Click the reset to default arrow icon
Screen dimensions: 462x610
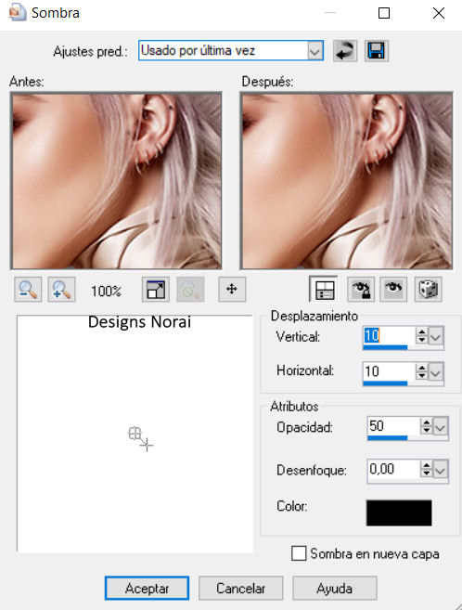(345, 51)
